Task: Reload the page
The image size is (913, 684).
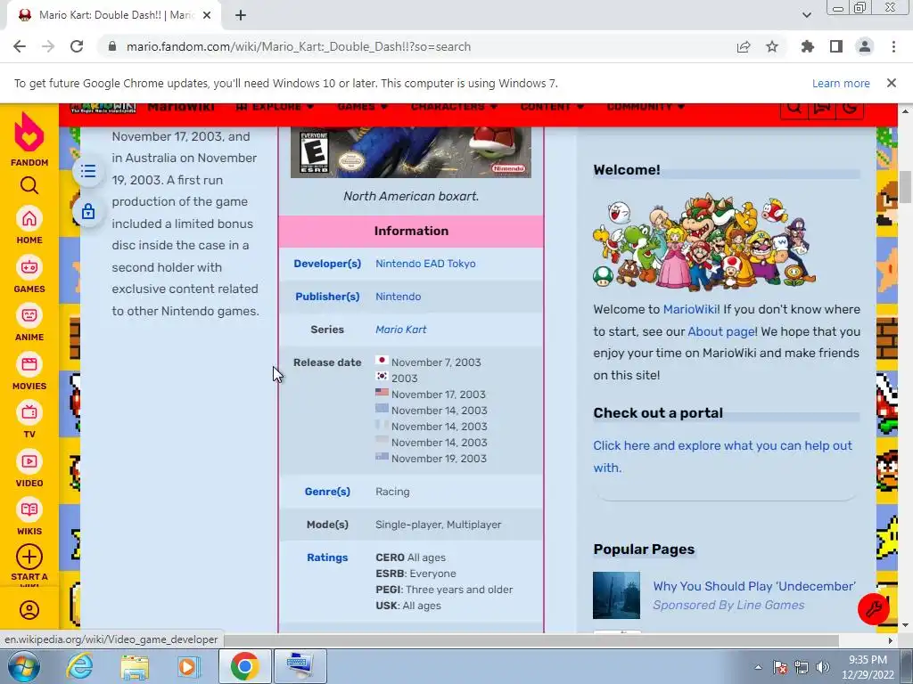Action: tap(77, 46)
